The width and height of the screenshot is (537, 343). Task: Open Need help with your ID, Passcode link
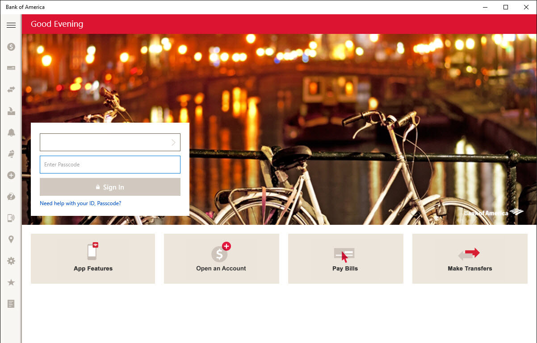tap(80, 203)
